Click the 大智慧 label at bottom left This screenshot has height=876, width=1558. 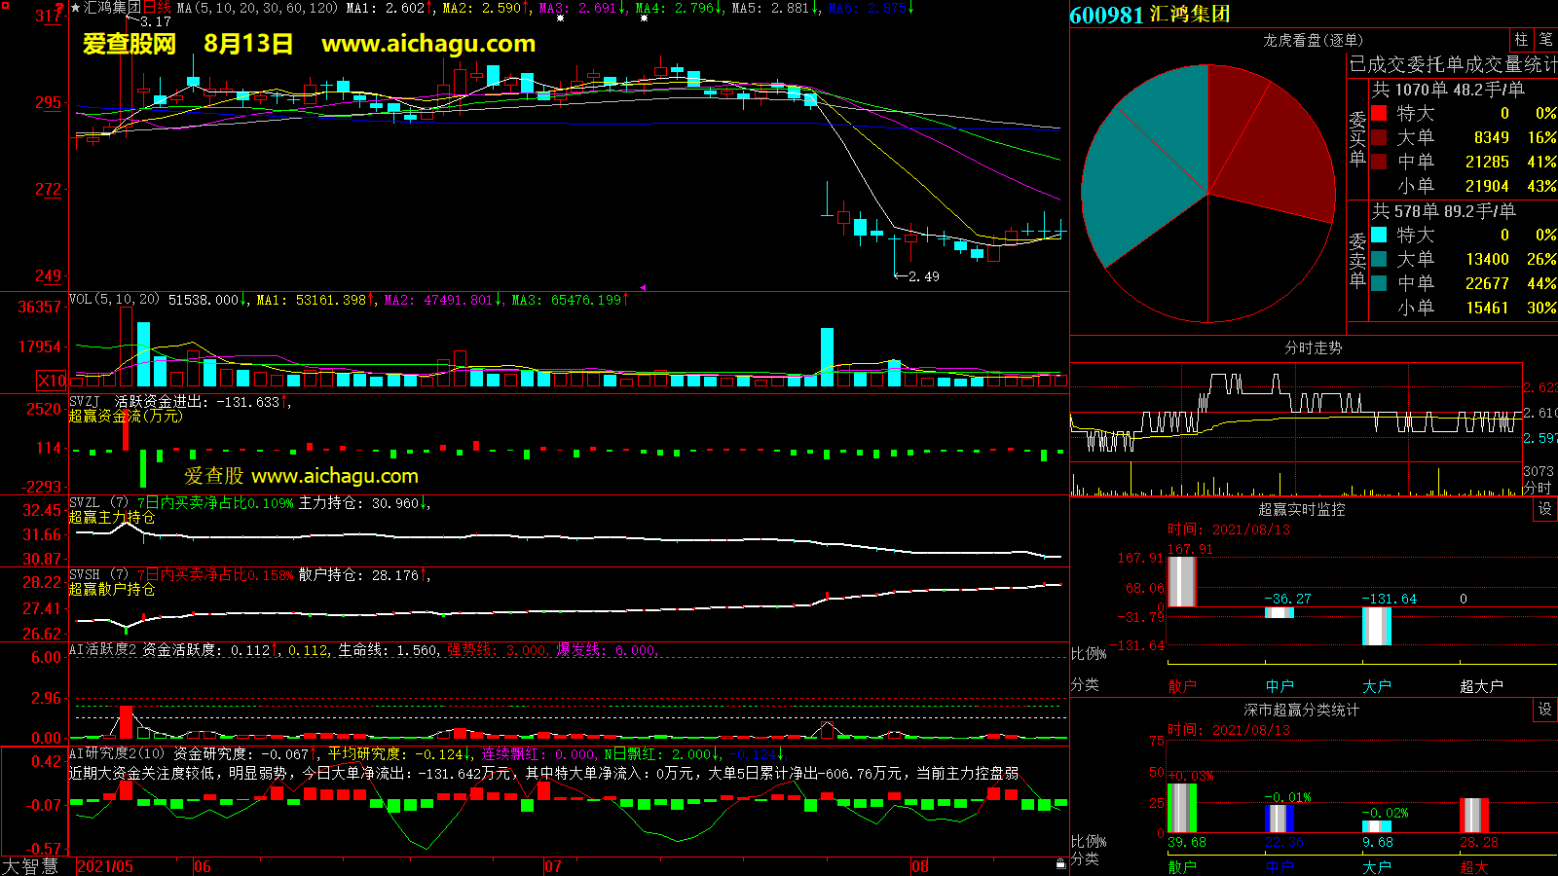30,866
